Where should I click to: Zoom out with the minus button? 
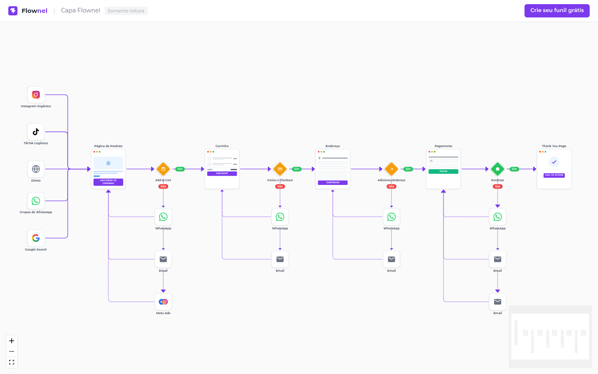pyautogui.click(x=12, y=352)
